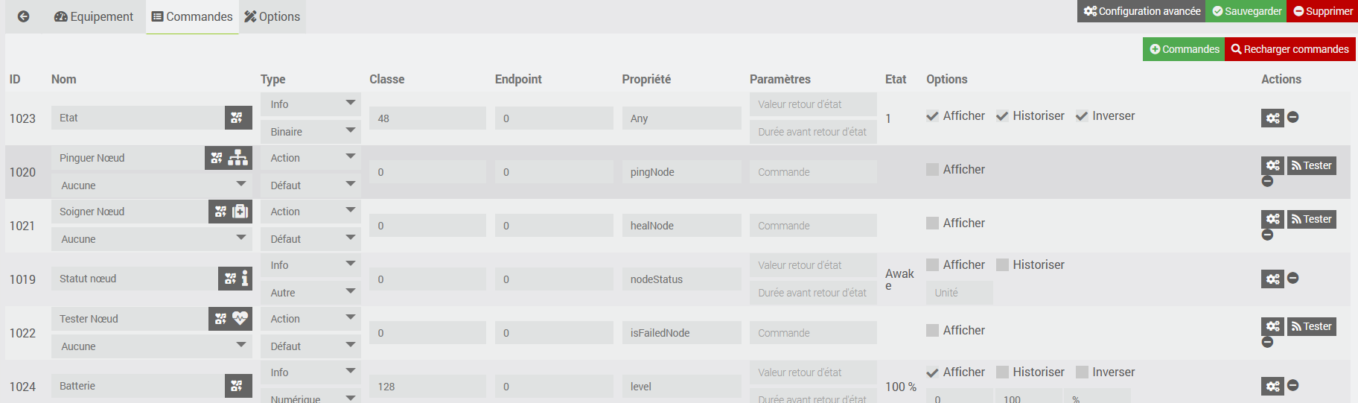
Task: Click the info icon beside Statut nœud
Action: 245,279
